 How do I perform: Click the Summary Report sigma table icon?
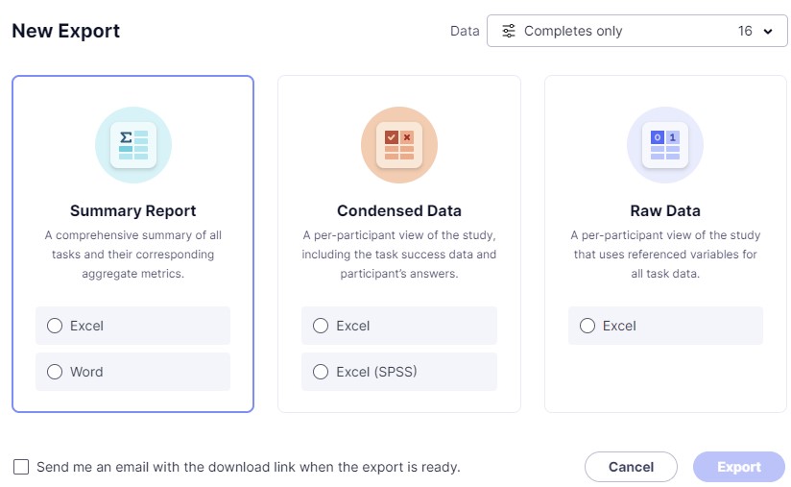pyautogui.click(x=133, y=145)
